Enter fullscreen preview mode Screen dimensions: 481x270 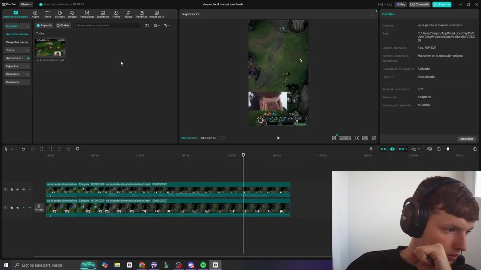click(x=374, y=138)
